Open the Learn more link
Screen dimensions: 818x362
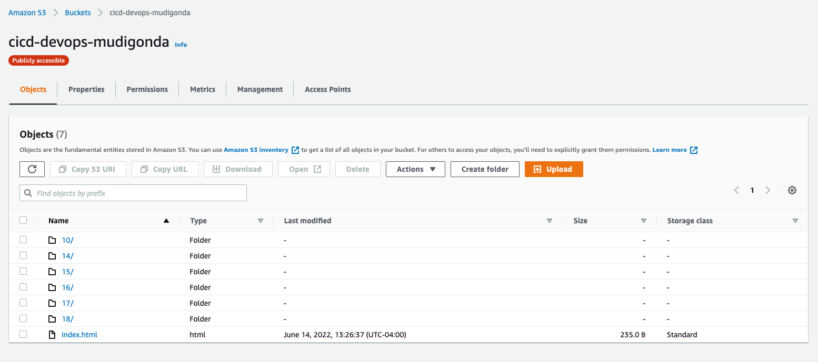point(670,150)
